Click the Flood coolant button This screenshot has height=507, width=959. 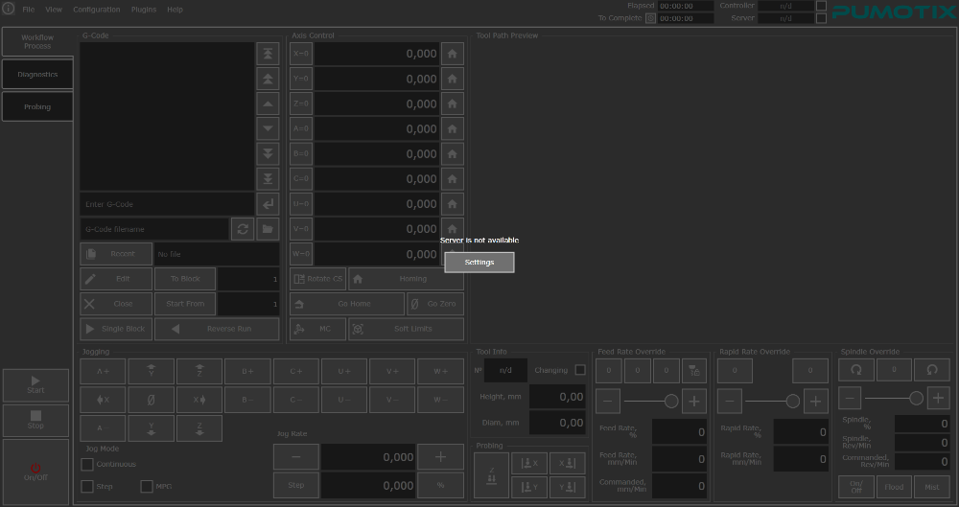point(894,487)
